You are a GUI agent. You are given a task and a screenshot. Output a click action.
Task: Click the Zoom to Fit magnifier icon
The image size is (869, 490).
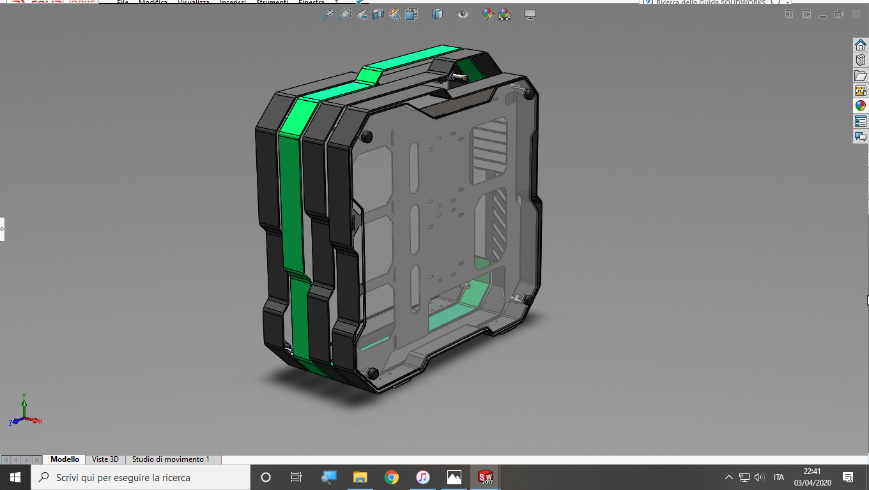pos(328,14)
